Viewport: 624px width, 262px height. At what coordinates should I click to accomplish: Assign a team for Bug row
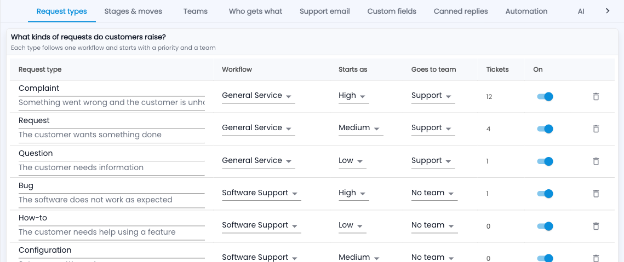tap(434, 193)
